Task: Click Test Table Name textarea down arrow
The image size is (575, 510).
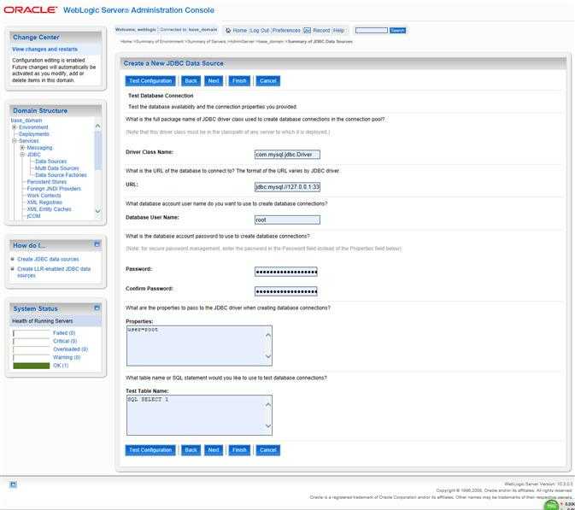Action: pos(268,425)
